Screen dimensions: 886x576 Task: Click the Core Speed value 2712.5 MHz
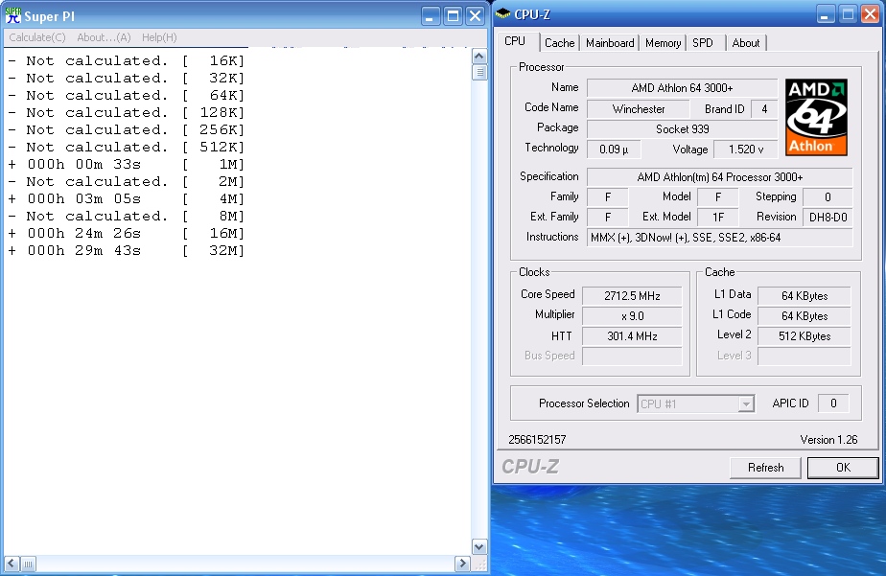click(x=632, y=296)
